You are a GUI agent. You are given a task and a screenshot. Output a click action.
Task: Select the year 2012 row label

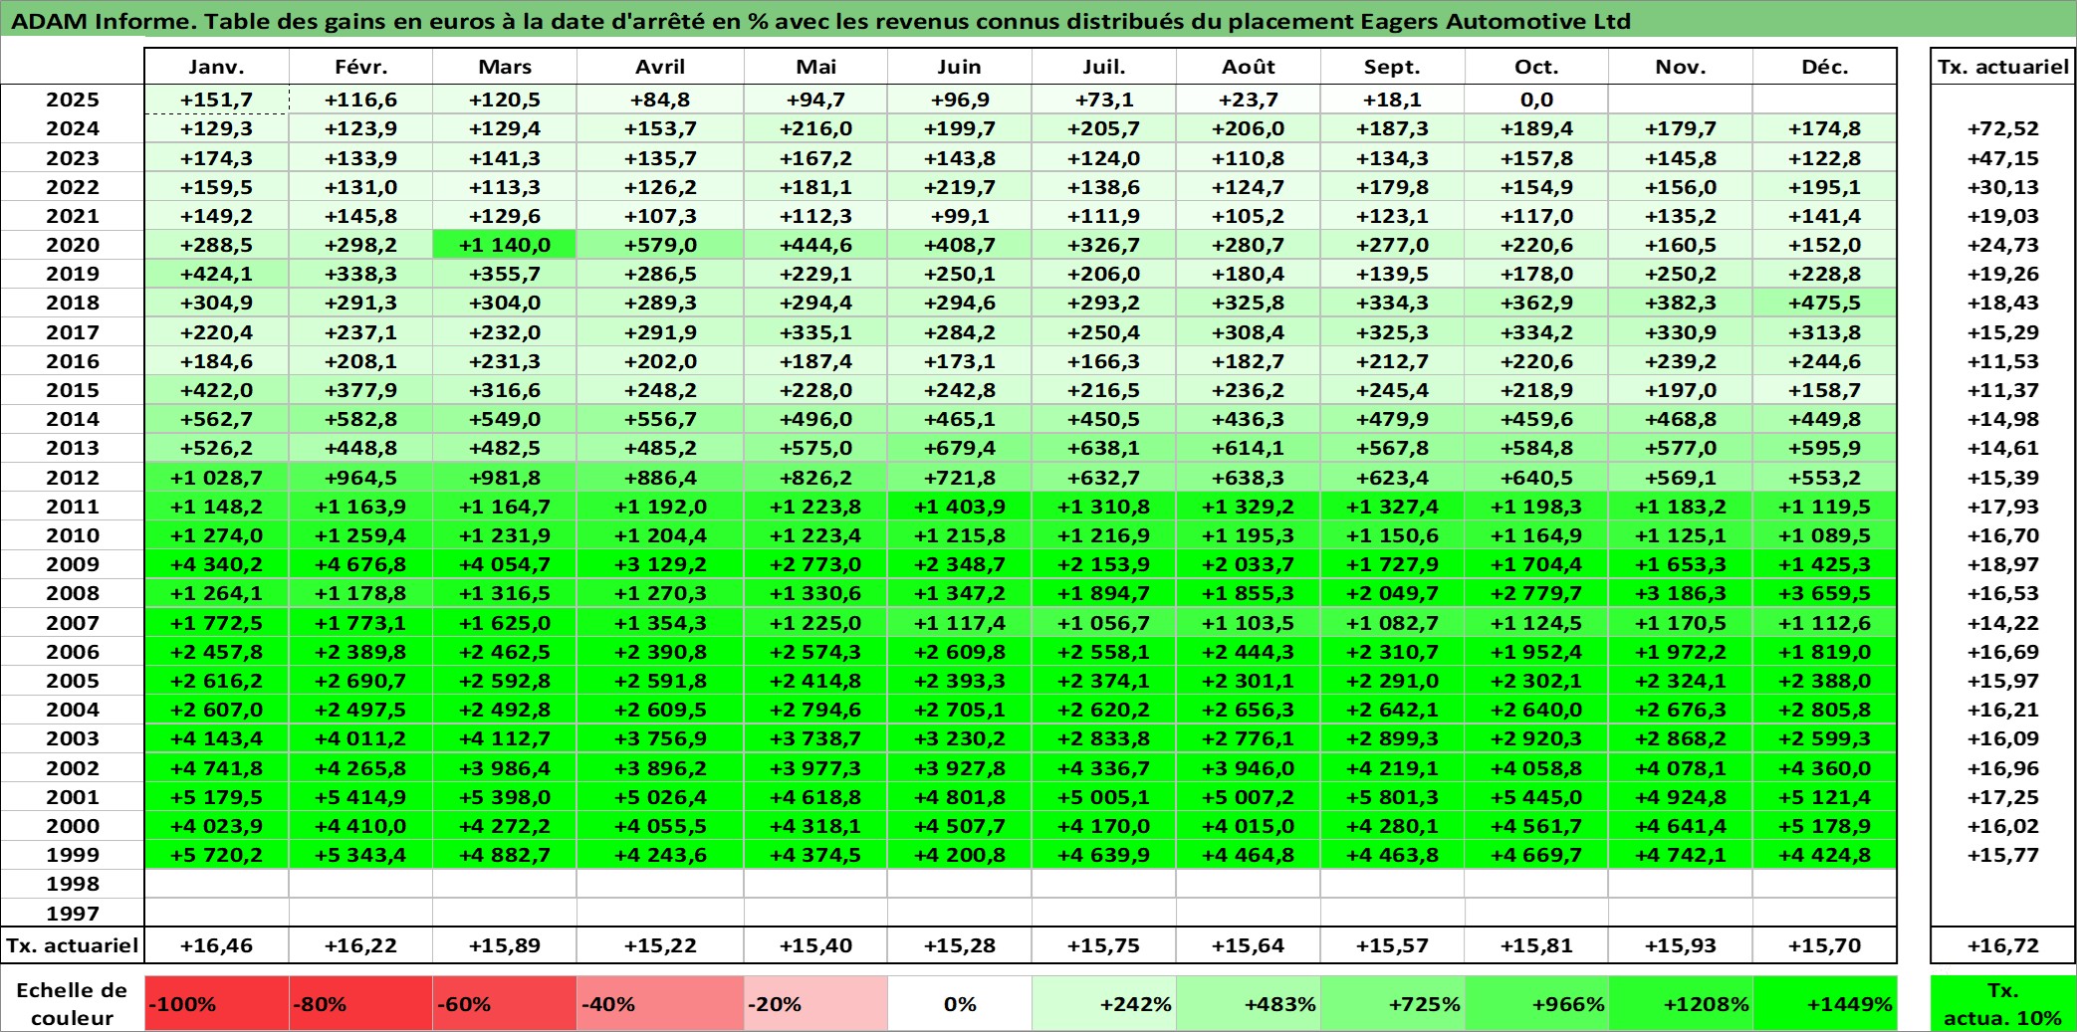pos(73,478)
